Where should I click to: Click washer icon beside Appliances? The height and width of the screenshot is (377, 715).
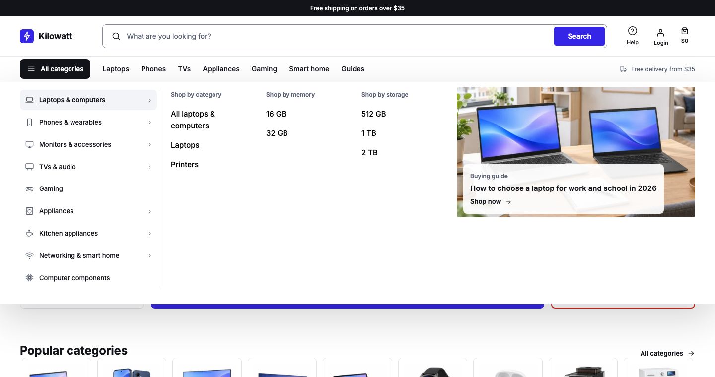click(x=29, y=211)
